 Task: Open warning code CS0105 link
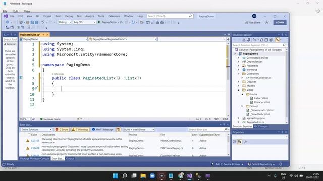[35, 141]
